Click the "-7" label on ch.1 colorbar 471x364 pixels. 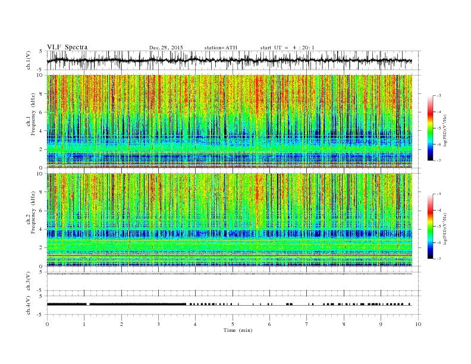pyautogui.click(x=439, y=161)
